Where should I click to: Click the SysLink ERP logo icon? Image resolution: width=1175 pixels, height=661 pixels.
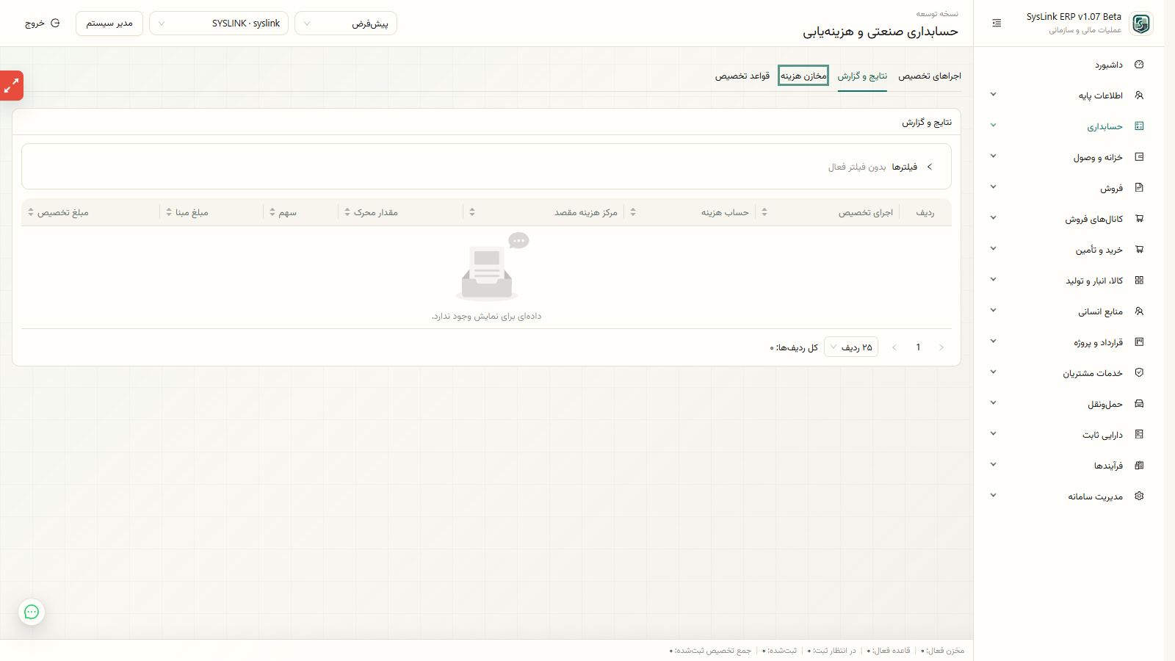pos(1141,24)
